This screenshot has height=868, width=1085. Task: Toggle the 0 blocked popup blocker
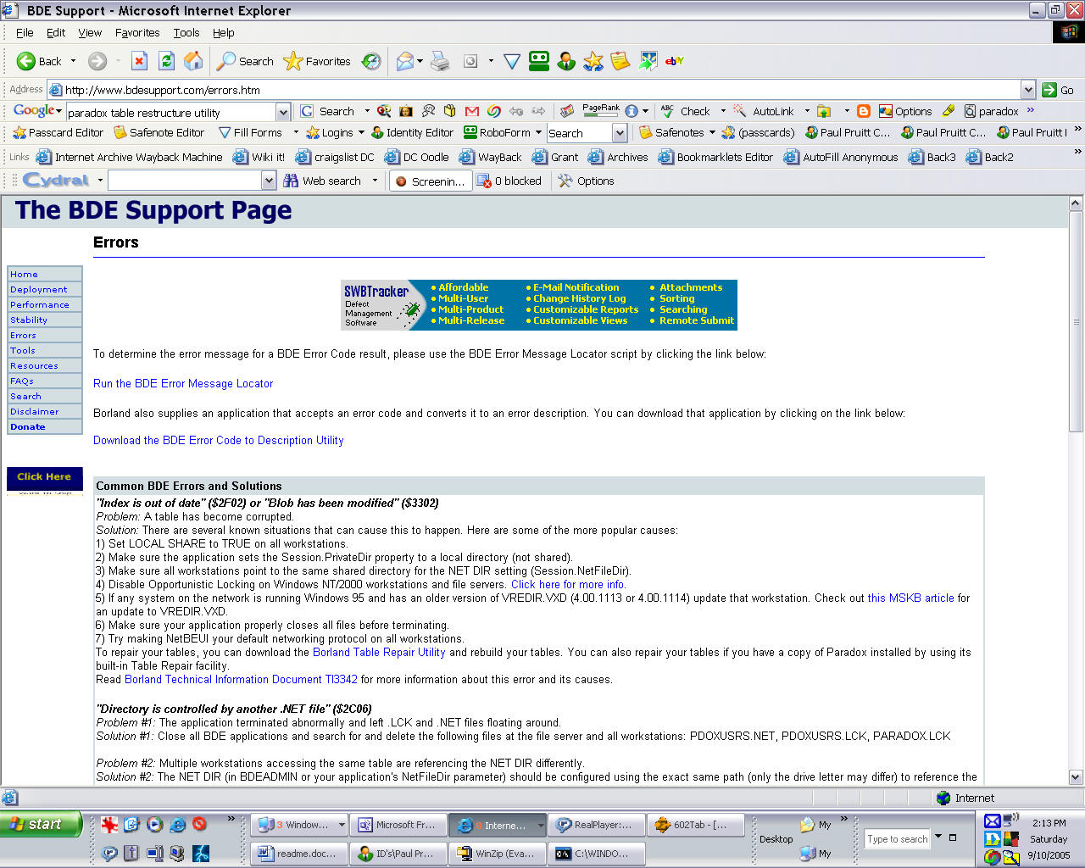point(509,181)
